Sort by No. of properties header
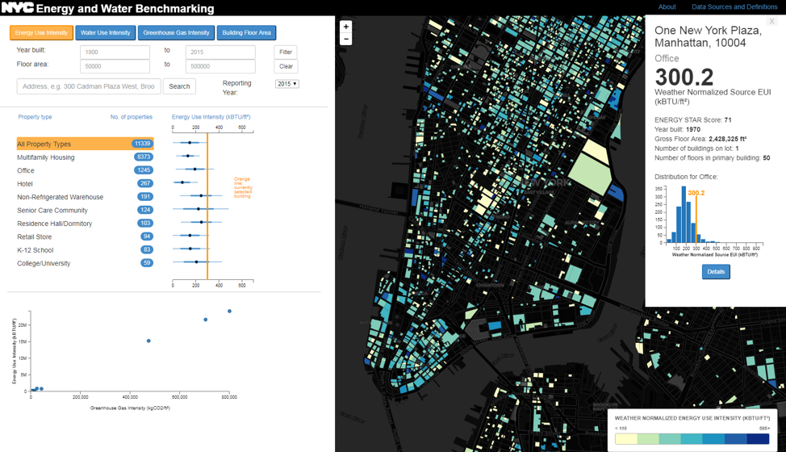Screen dimensions: 786x452 [132, 117]
